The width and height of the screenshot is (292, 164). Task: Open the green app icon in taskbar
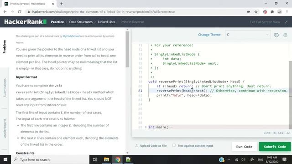point(129,159)
